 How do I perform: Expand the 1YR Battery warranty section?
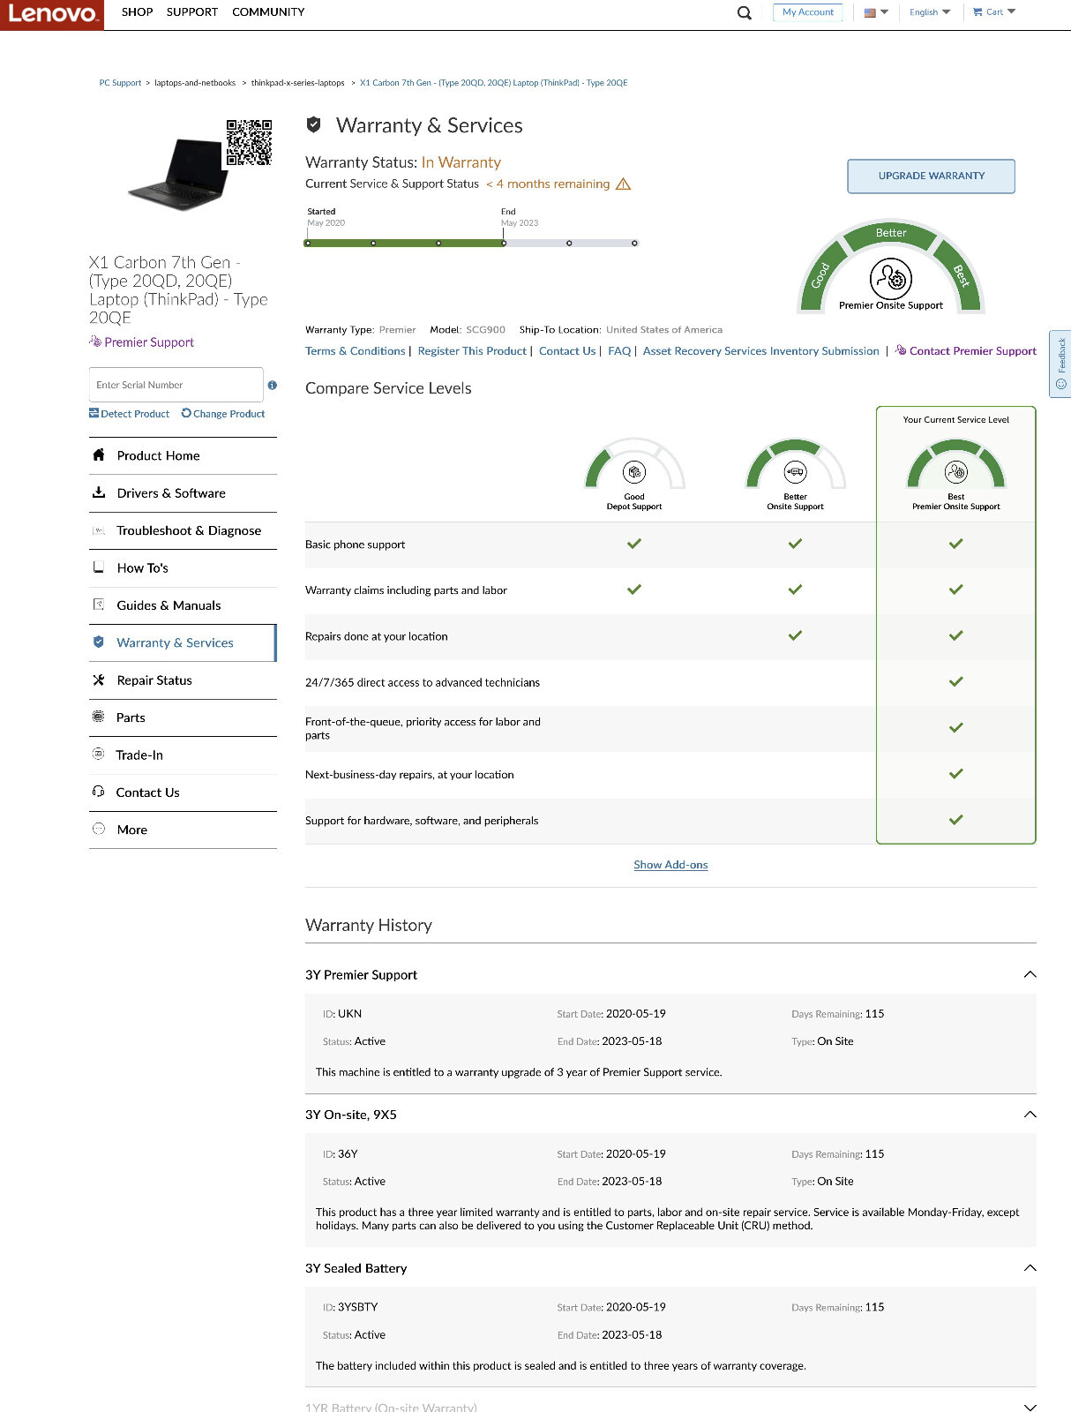[1030, 1407]
